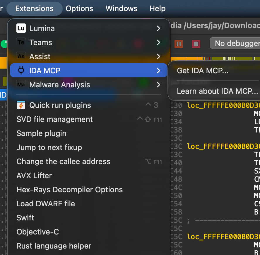The height and width of the screenshot is (255, 260).
Task: Click the IDA MCP plug icon
Action: [21, 70]
